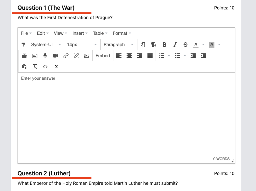The width and height of the screenshot is (256, 191).
Task: Click the Embed button
Action: click(103, 56)
